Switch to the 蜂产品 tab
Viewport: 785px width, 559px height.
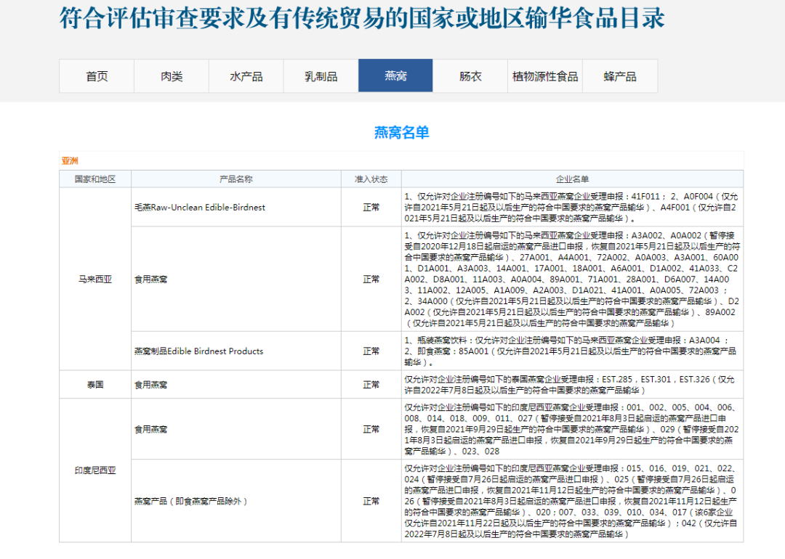[x=619, y=76]
